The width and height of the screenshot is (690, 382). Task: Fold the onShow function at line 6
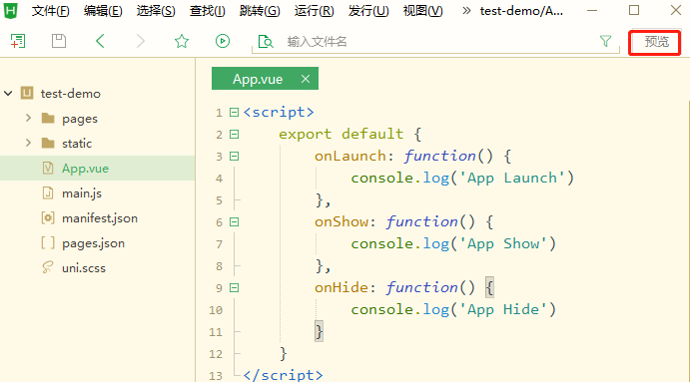[234, 222]
